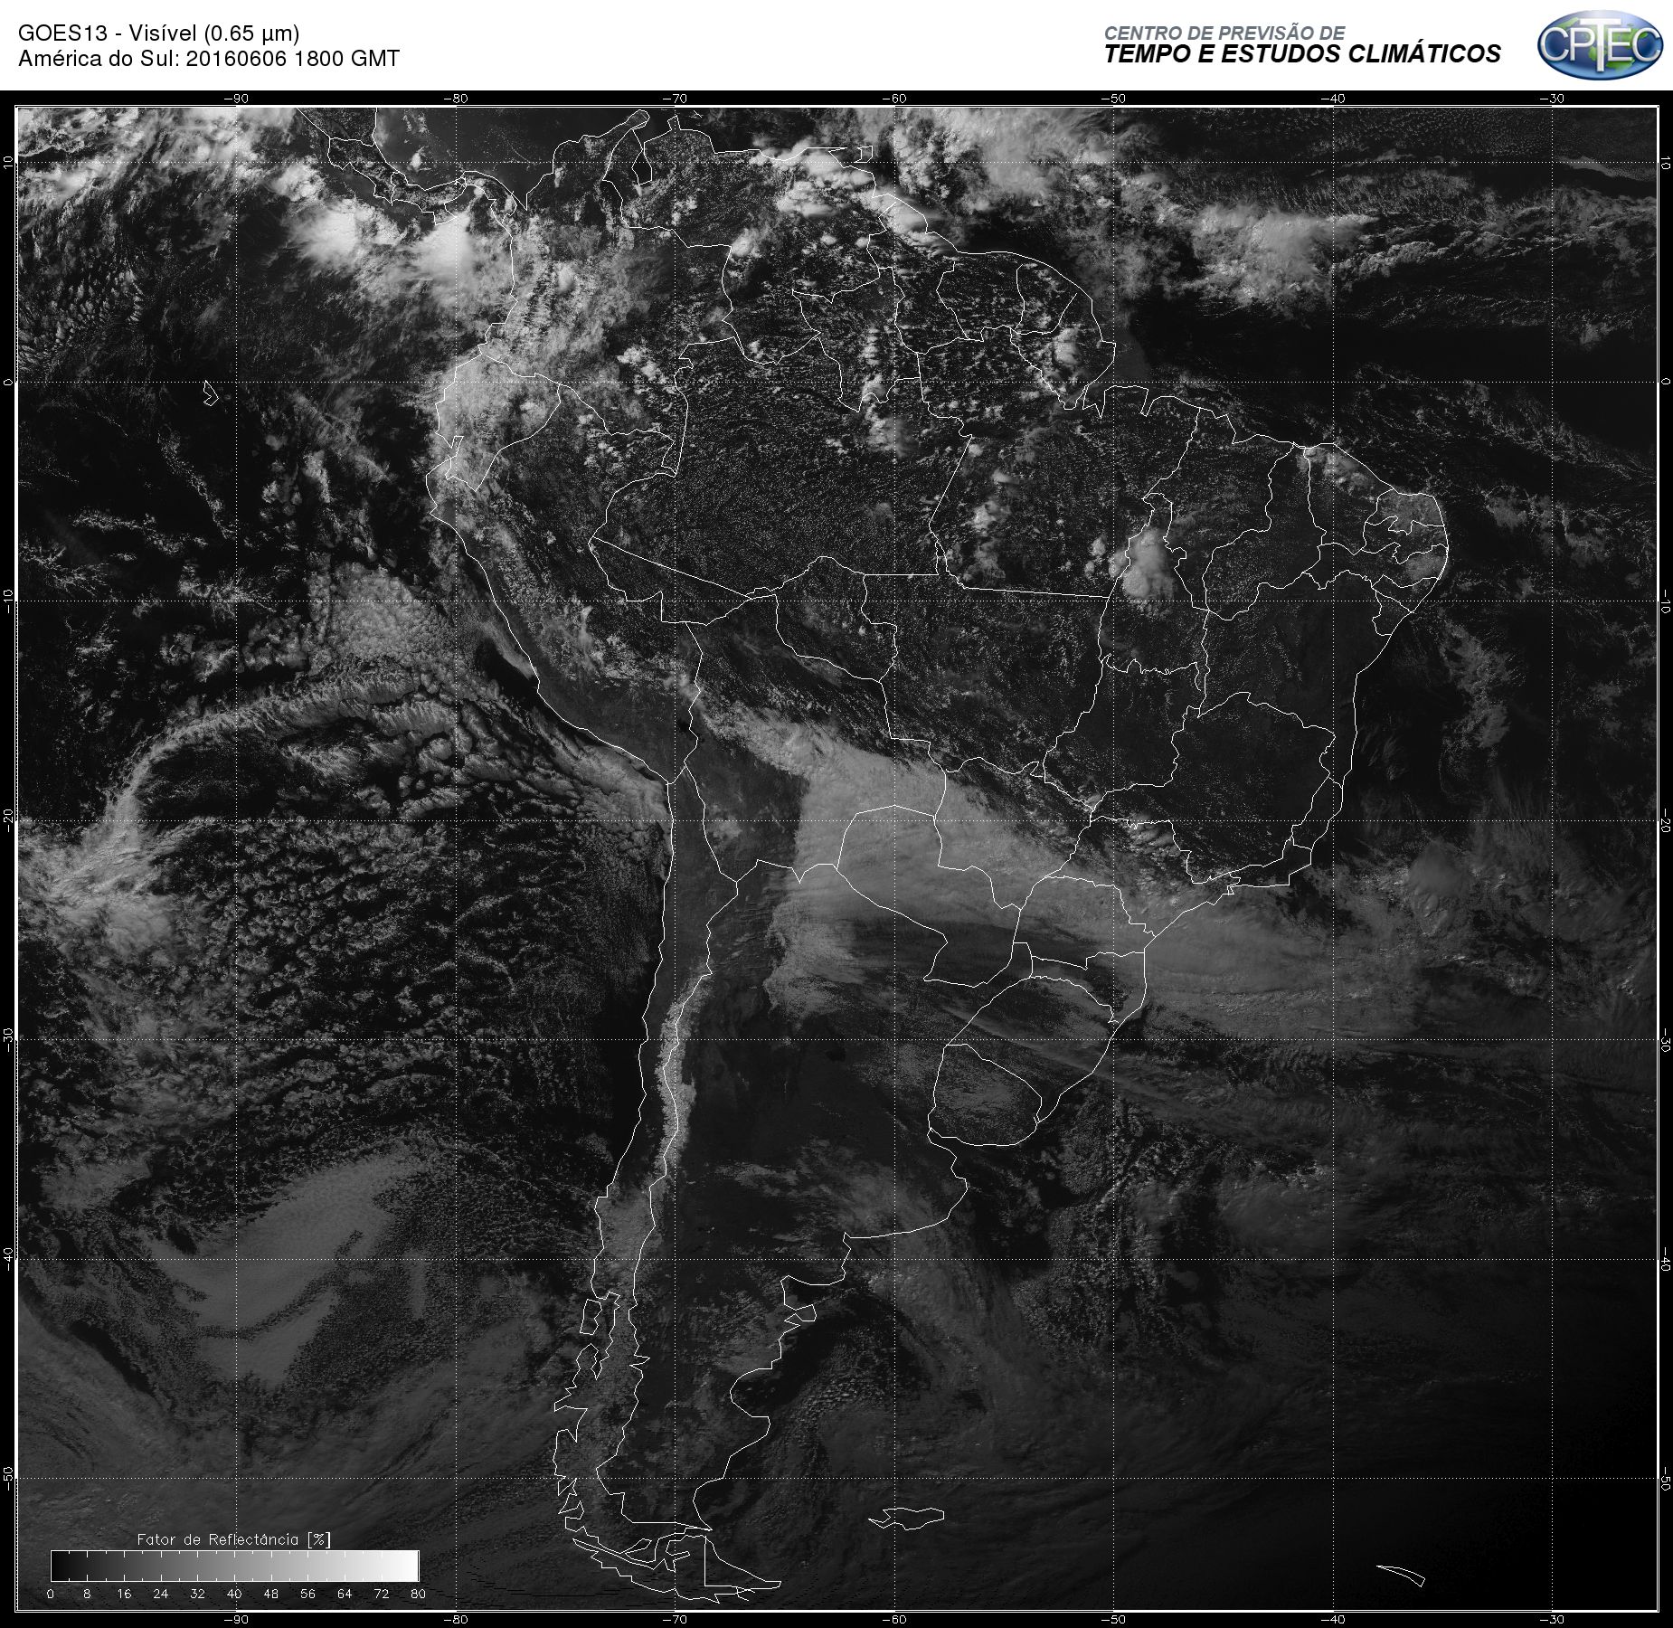Click the '0' latitude label on the right axis
The width and height of the screenshot is (1673, 1628).
point(1666,382)
